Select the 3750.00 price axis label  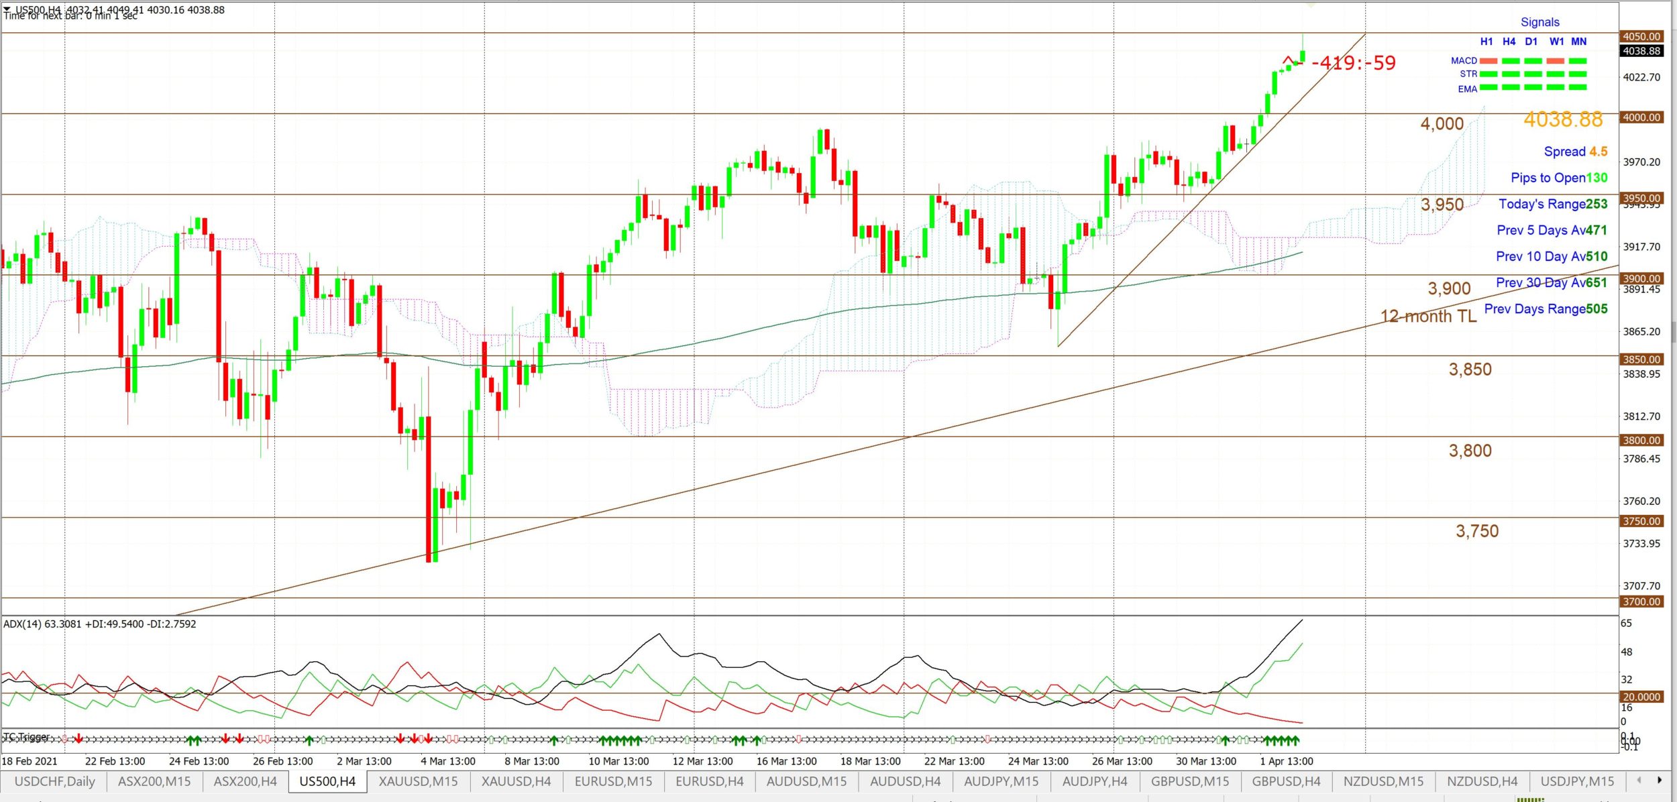click(1641, 521)
